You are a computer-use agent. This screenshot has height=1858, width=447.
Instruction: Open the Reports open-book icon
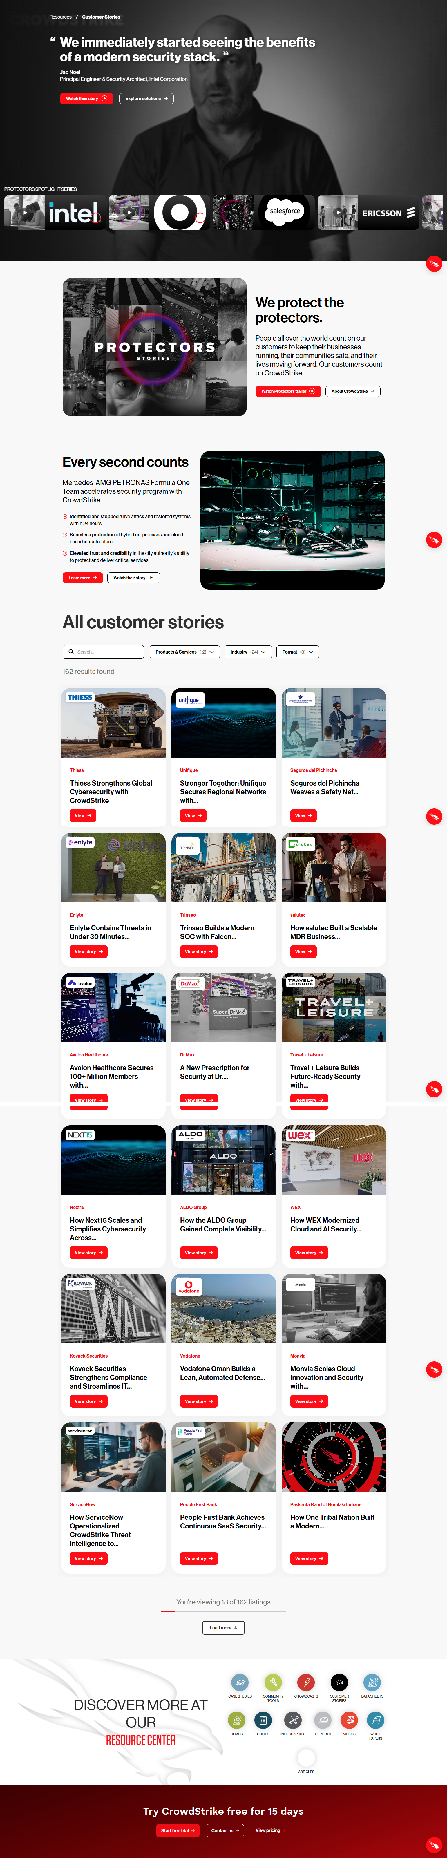click(x=323, y=1720)
